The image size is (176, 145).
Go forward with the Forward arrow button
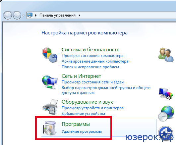coord(17,15)
